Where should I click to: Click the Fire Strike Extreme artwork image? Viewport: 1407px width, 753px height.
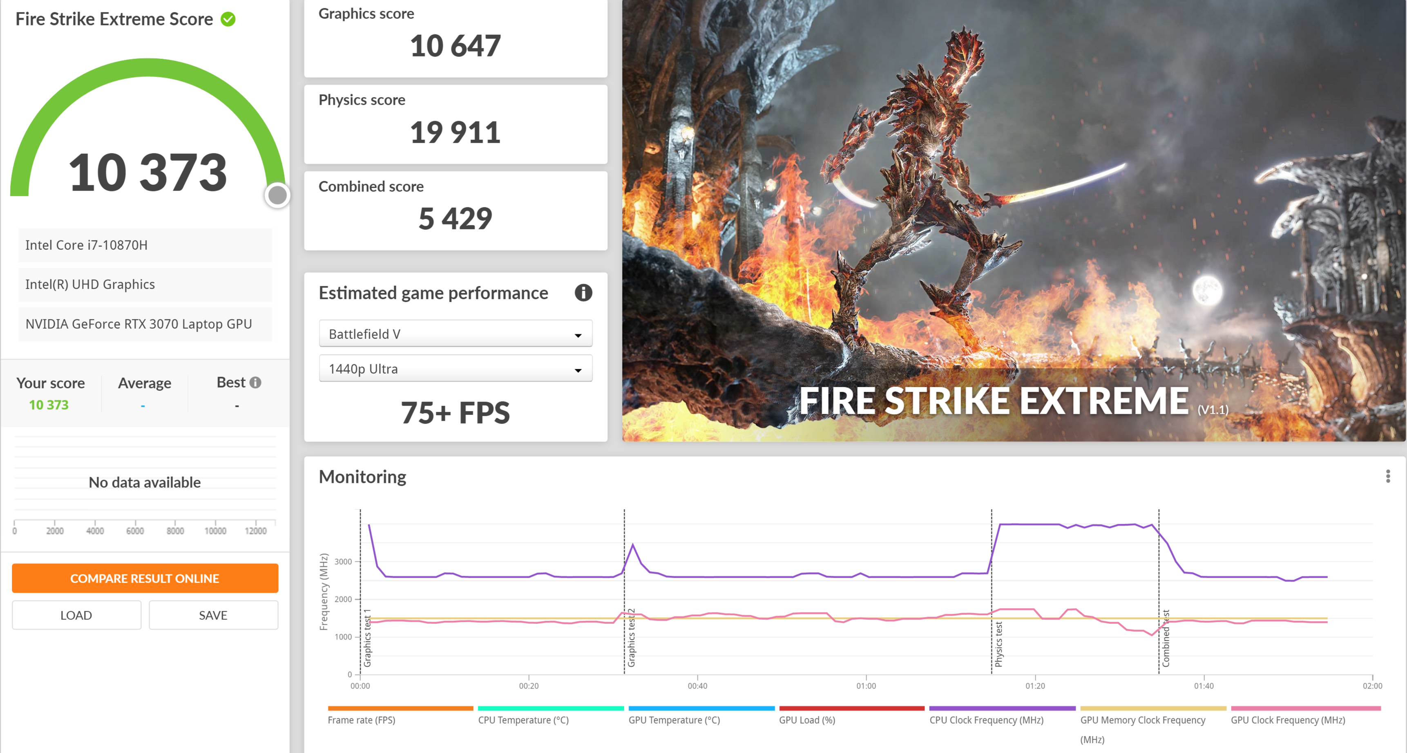point(1014,220)
